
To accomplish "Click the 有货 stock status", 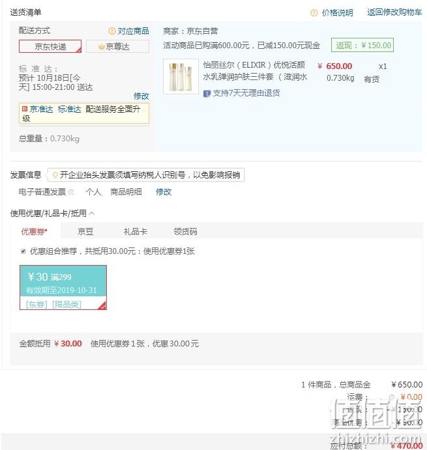I will (x=372, y=79).
